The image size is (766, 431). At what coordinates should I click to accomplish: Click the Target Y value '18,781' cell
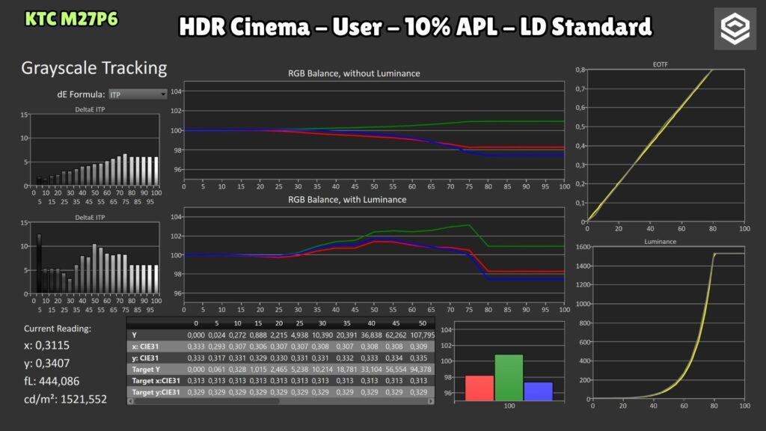tap(346, 370)
